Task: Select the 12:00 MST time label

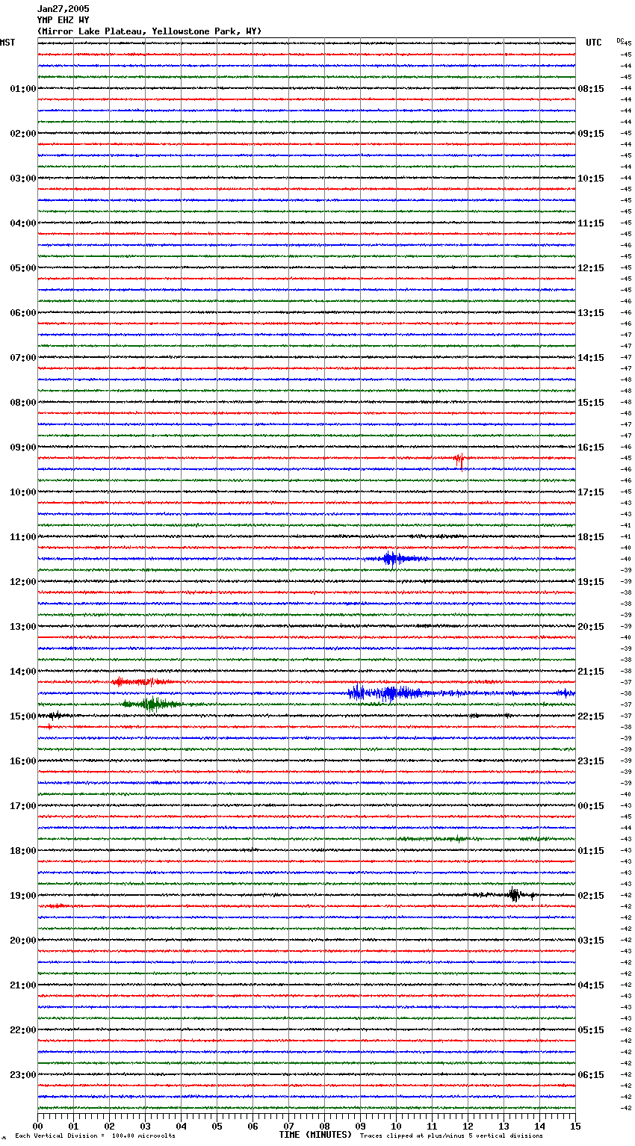Action: point(23,582)
